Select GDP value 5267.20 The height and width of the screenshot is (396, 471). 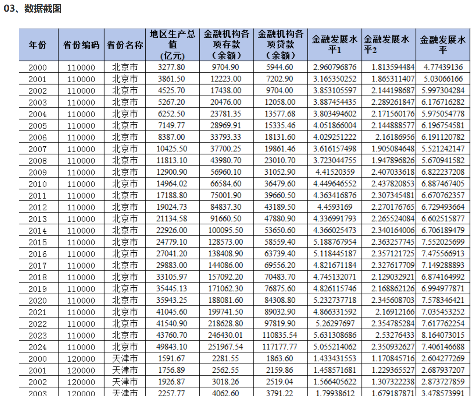click(x=171, y=102)
